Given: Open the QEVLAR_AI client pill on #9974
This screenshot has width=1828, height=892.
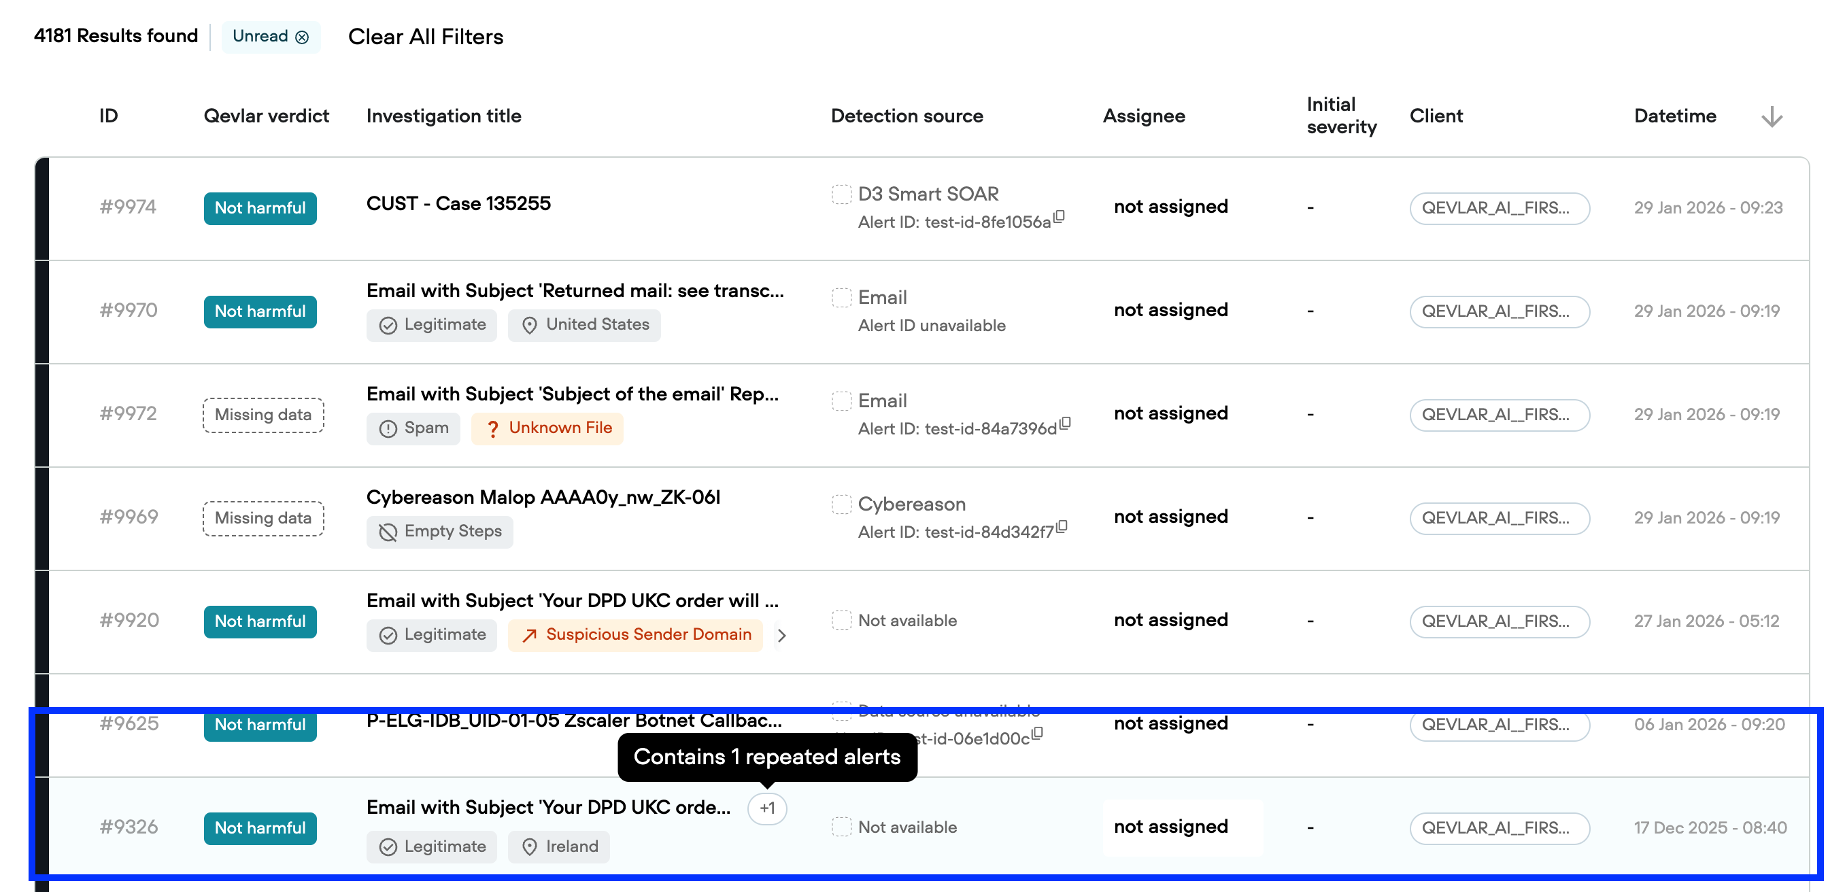Looking at the screenshot, I should pyautogui.click(x=1500, y=208).
